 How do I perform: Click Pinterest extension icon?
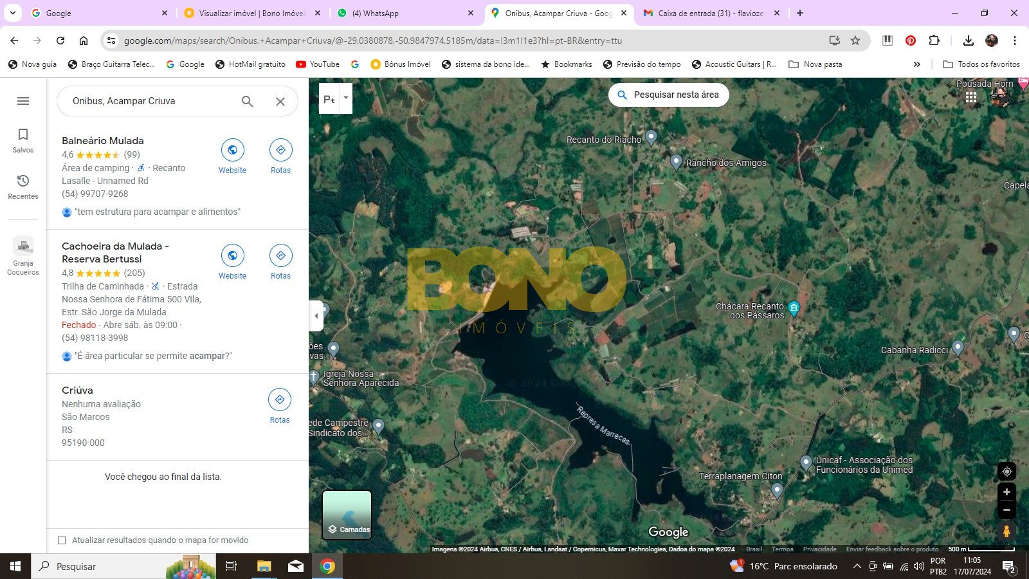pos(911,41)
